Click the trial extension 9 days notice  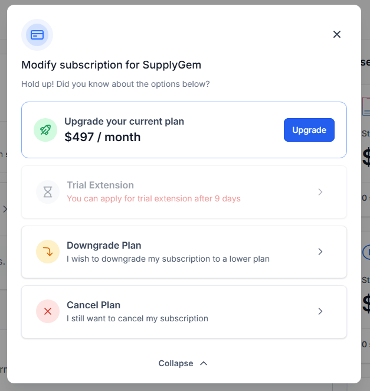153,198
